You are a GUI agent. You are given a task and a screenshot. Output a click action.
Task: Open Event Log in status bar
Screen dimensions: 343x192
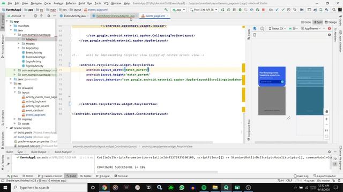[301, 176]
